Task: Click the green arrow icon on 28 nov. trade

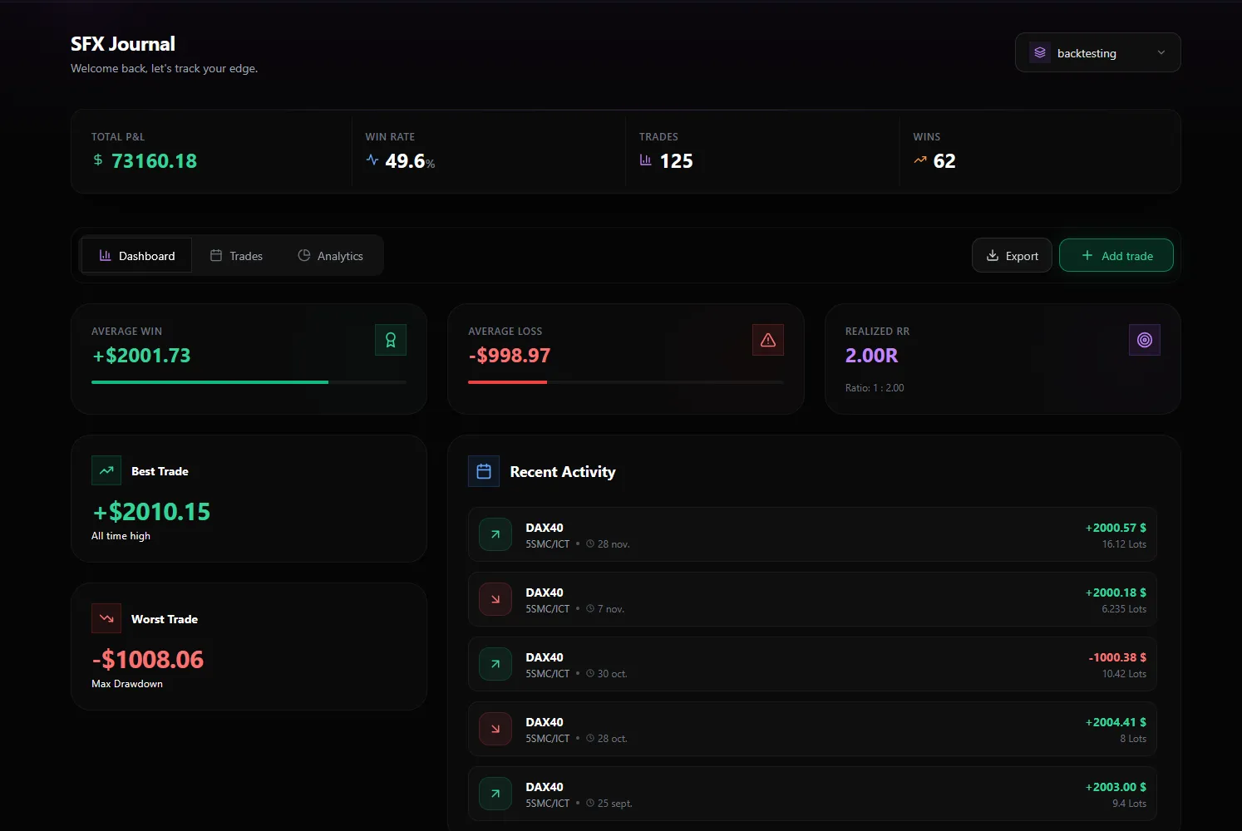Action: (x=495, y=534)
